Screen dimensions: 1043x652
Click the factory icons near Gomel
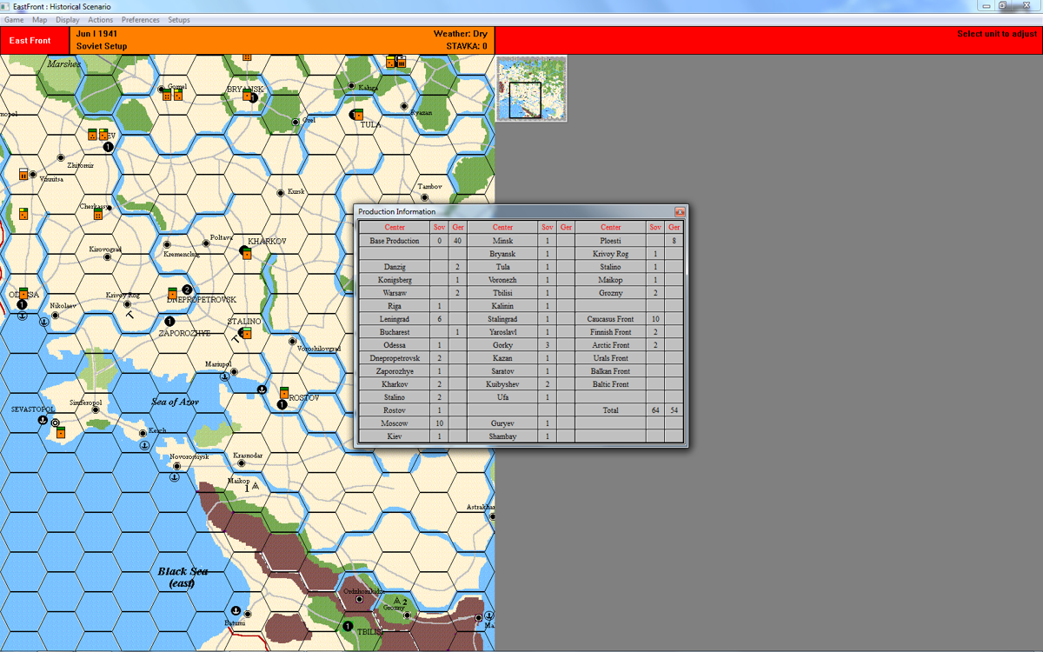tap(173, 95)
